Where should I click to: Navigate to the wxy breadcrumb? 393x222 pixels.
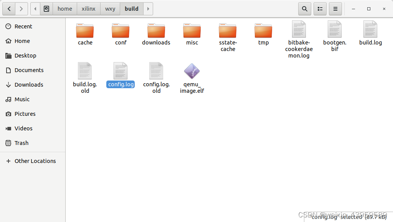(x=110, y=8)
